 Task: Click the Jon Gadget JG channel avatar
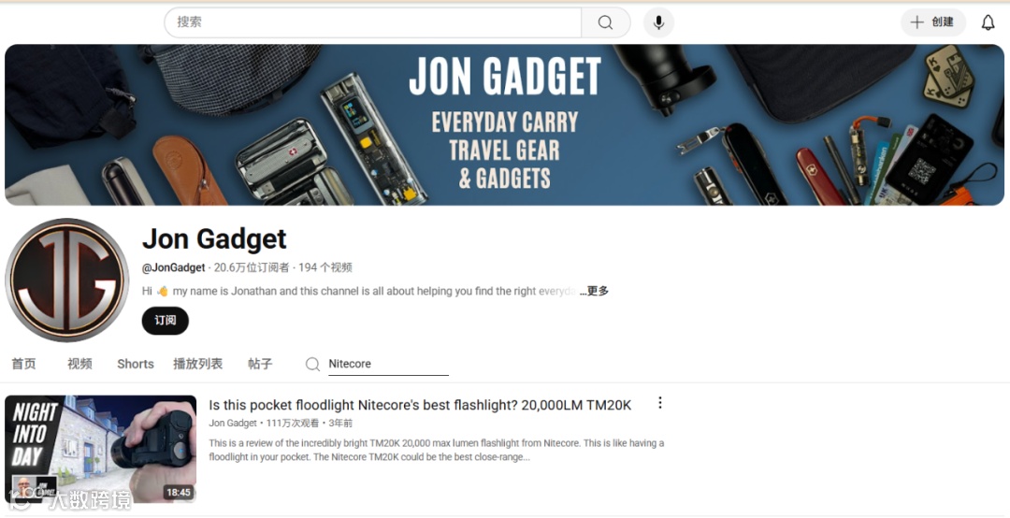click(x=67, y=280)
